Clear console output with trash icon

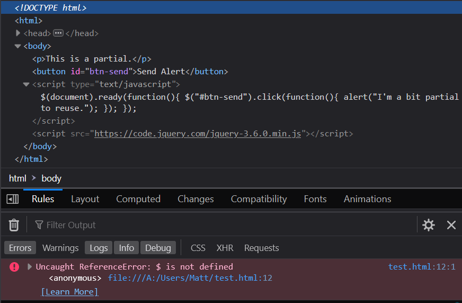click(x=14, y=225)
